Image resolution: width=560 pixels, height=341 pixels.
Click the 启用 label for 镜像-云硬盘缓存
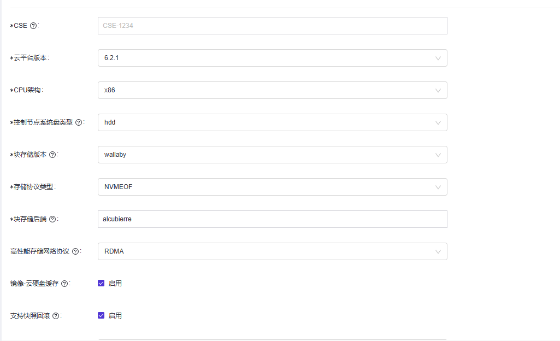115,284
